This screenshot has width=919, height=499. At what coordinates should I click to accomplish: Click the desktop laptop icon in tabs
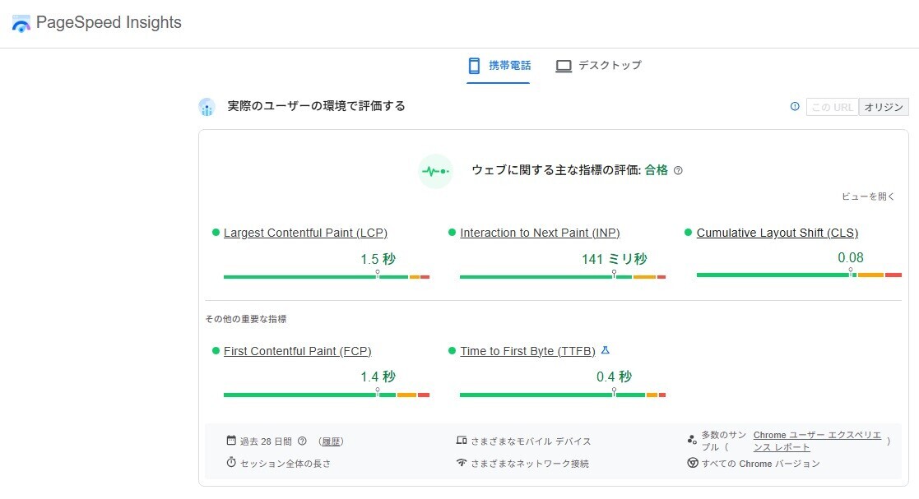point(564,67)
